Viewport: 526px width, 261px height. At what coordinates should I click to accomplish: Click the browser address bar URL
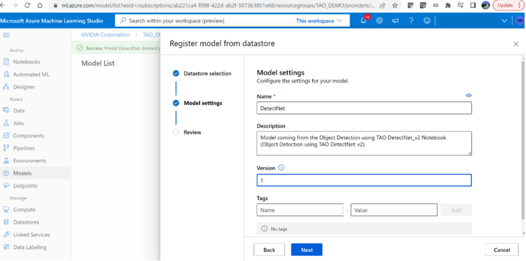tap(218, 5)
